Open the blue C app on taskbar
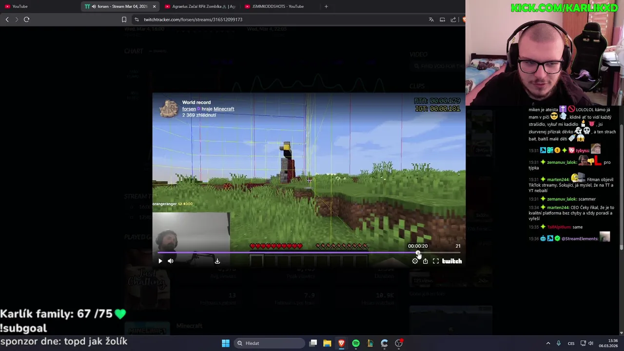Viewport: 624px width, 351px height. click(x=384, y=343)
